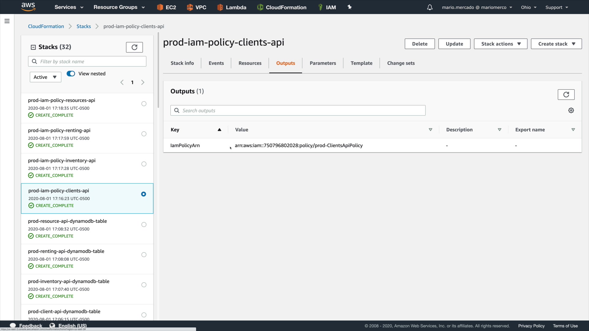
Task: Refresh the Outputs table
Action: click(566, 95)
